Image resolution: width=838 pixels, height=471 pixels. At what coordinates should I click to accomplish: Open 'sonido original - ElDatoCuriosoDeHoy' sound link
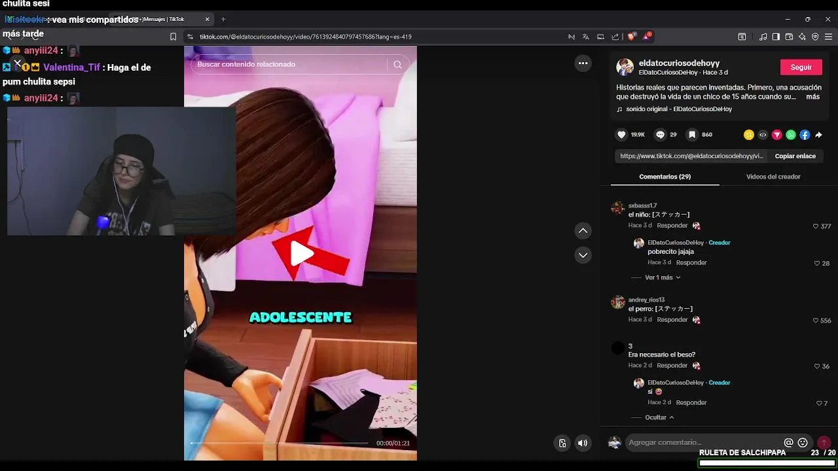coord(678,109)
